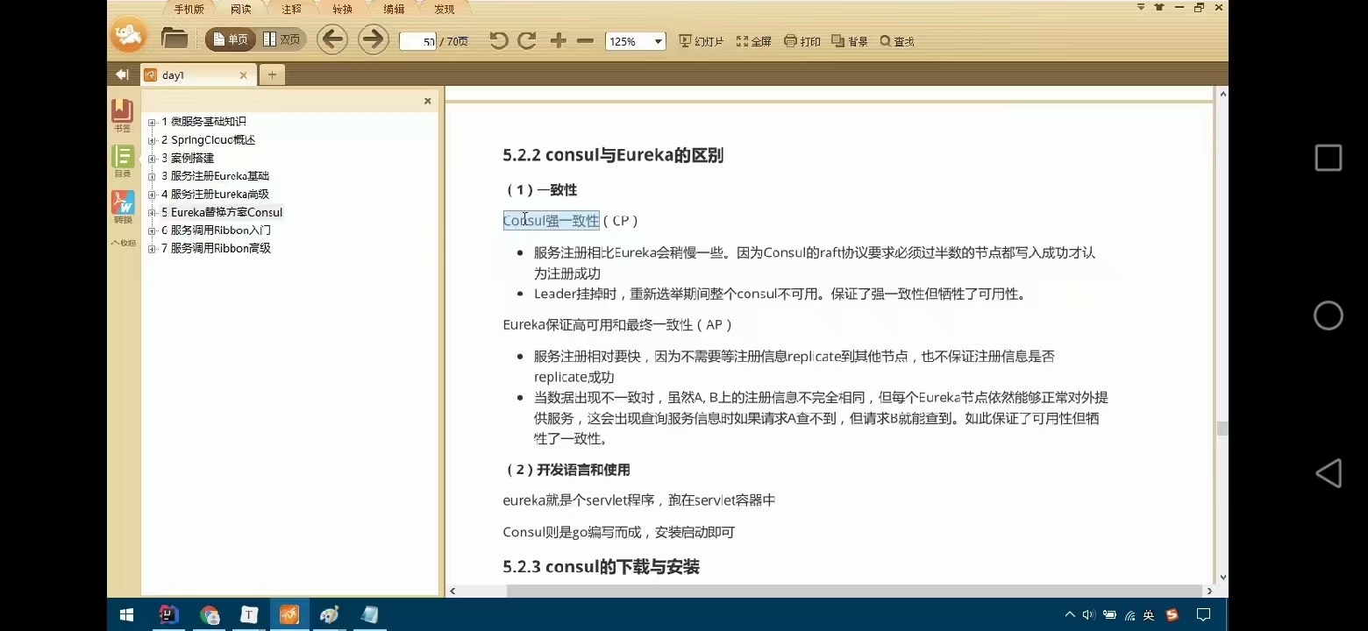Change the reading background (背景)
The height and width of the screenshot is (631, 1368).
click(850, 41)
